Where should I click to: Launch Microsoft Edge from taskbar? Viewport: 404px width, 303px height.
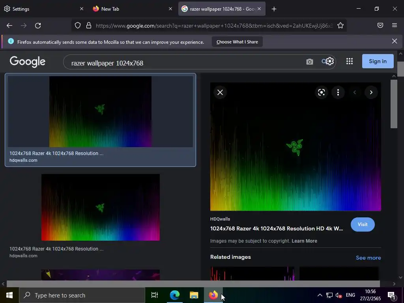point(174,295)
